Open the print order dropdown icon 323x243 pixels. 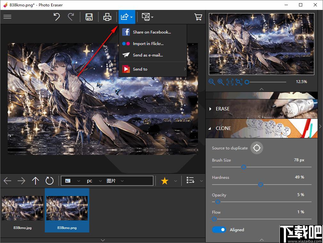pos(146,17)
